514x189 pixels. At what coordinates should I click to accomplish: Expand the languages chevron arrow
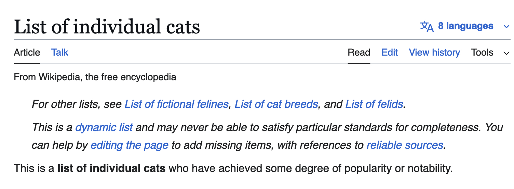click(506, 27)
